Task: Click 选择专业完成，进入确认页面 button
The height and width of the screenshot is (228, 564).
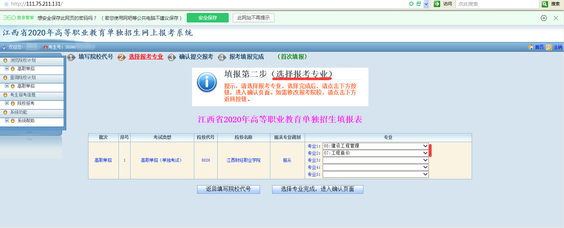Action: click(317, 189)
